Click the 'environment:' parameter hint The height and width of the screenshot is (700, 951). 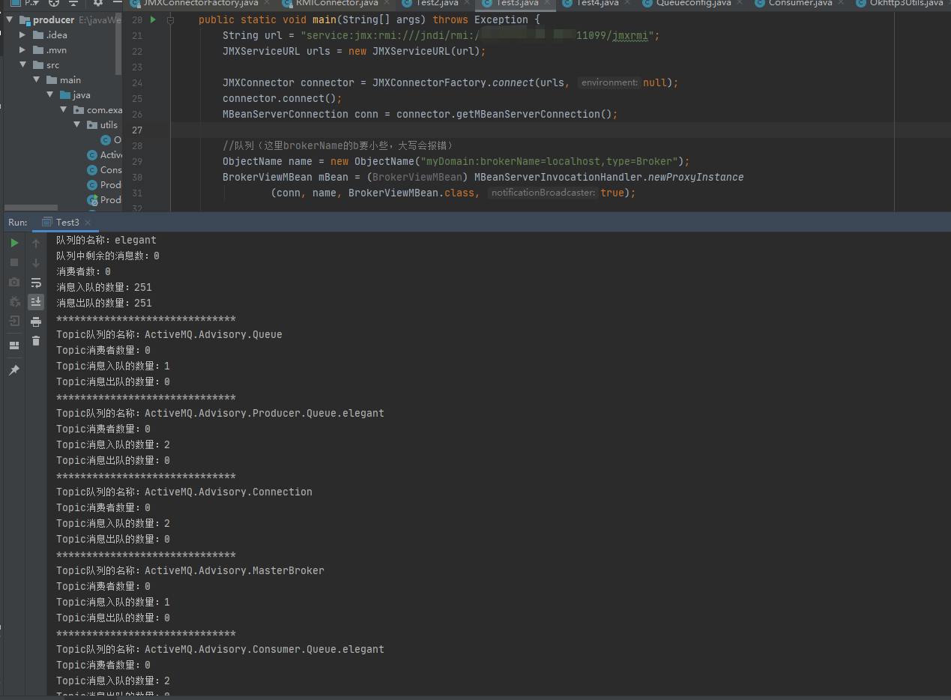tap(609, 83)
